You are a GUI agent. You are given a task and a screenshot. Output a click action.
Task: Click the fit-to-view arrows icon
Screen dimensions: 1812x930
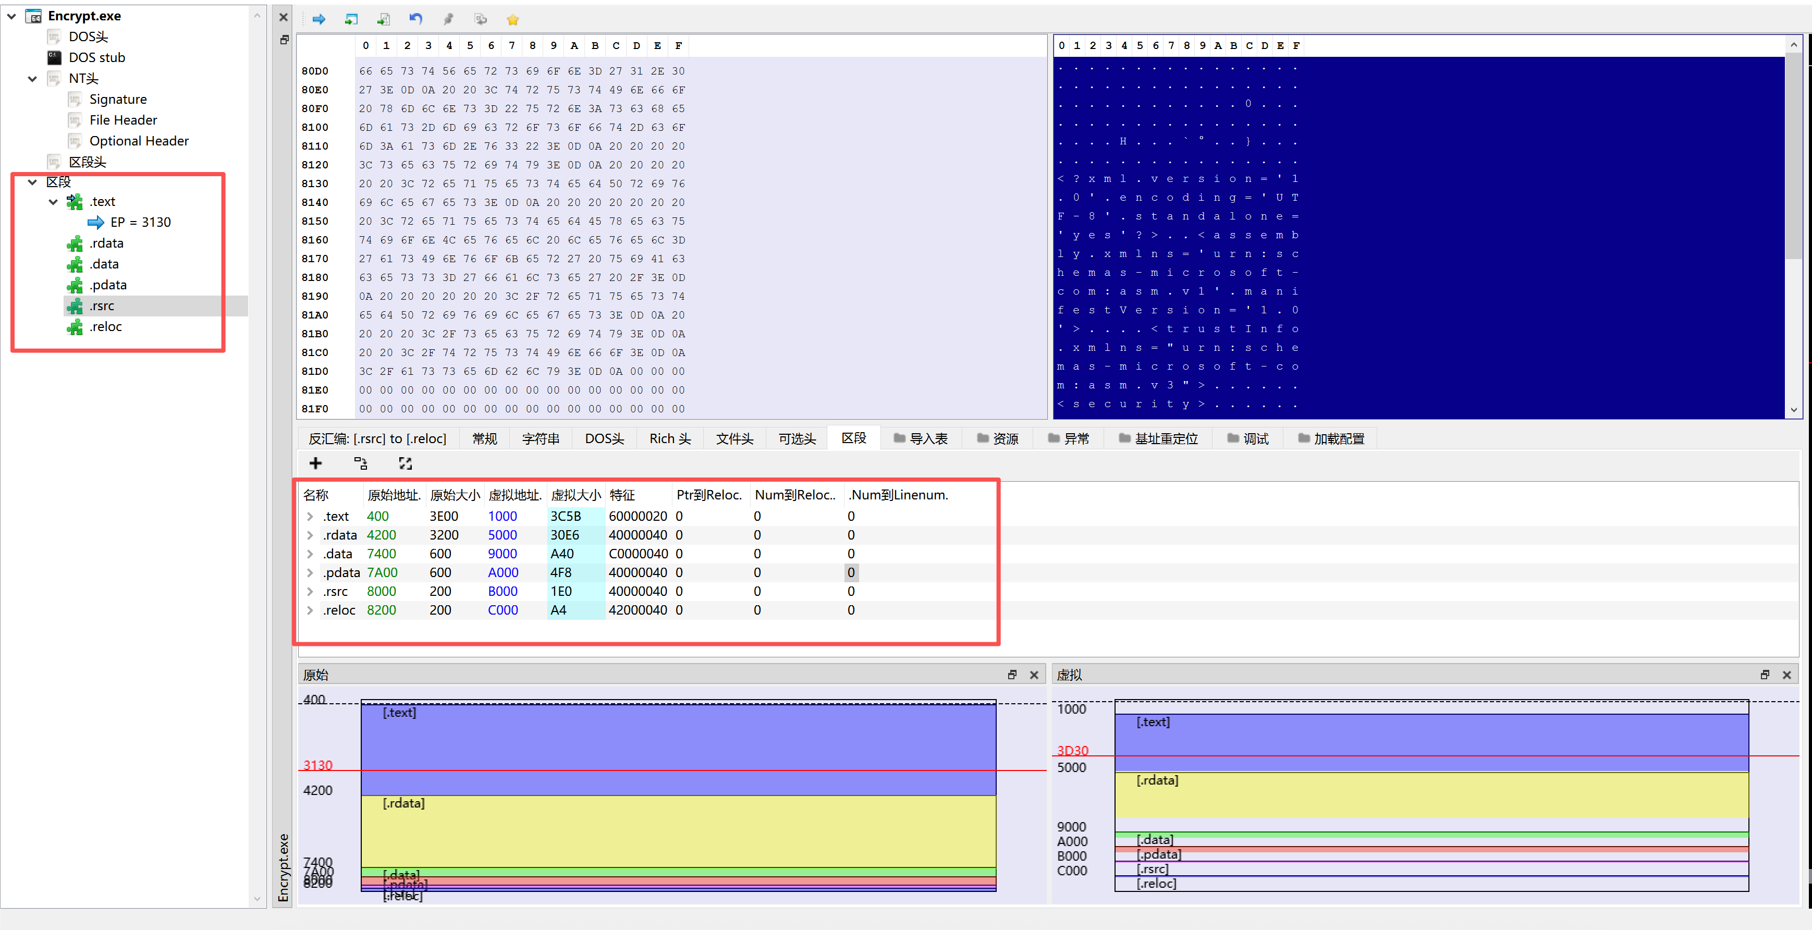pyautogui.click(x=405, y=463)
